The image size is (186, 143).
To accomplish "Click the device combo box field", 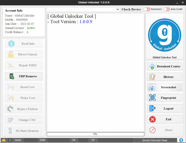I will (83, 9).
